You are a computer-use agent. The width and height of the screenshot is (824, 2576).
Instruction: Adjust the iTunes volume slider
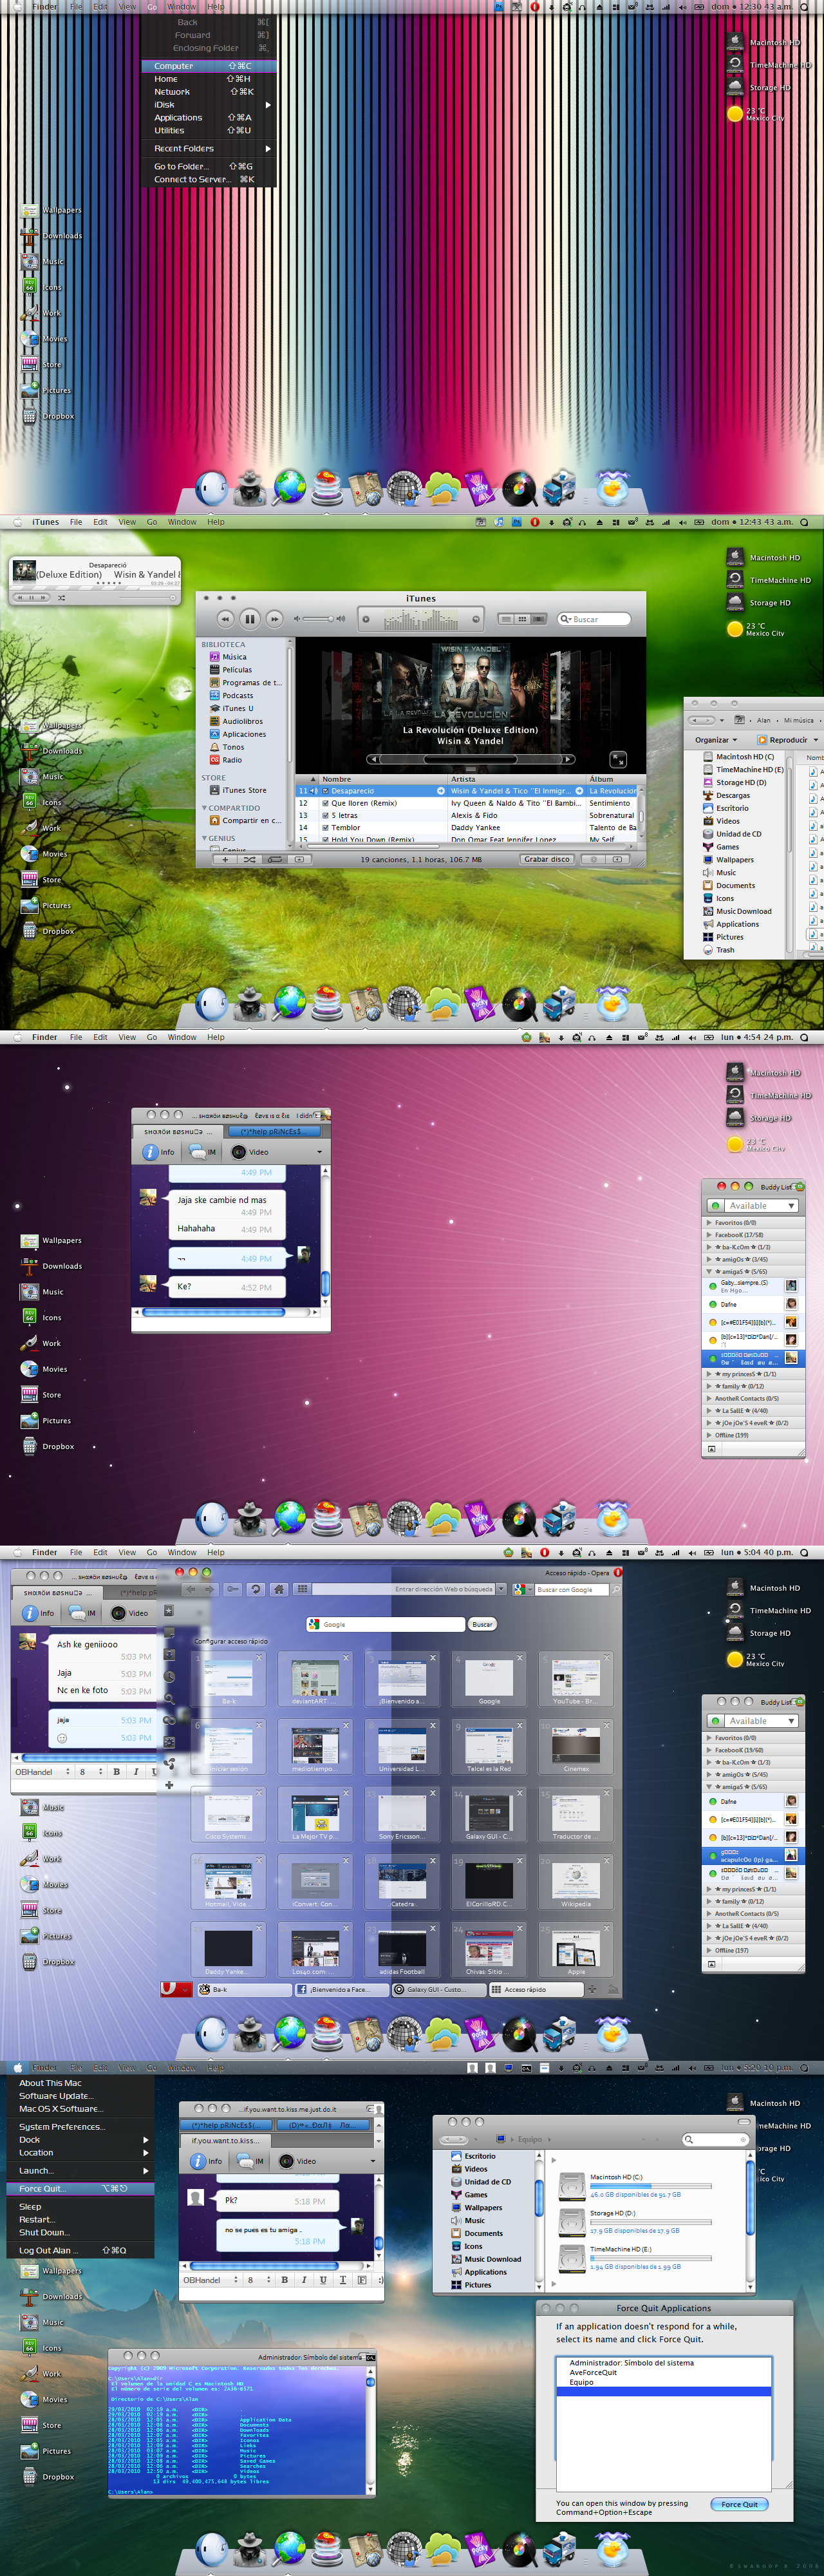pos(318,619)
